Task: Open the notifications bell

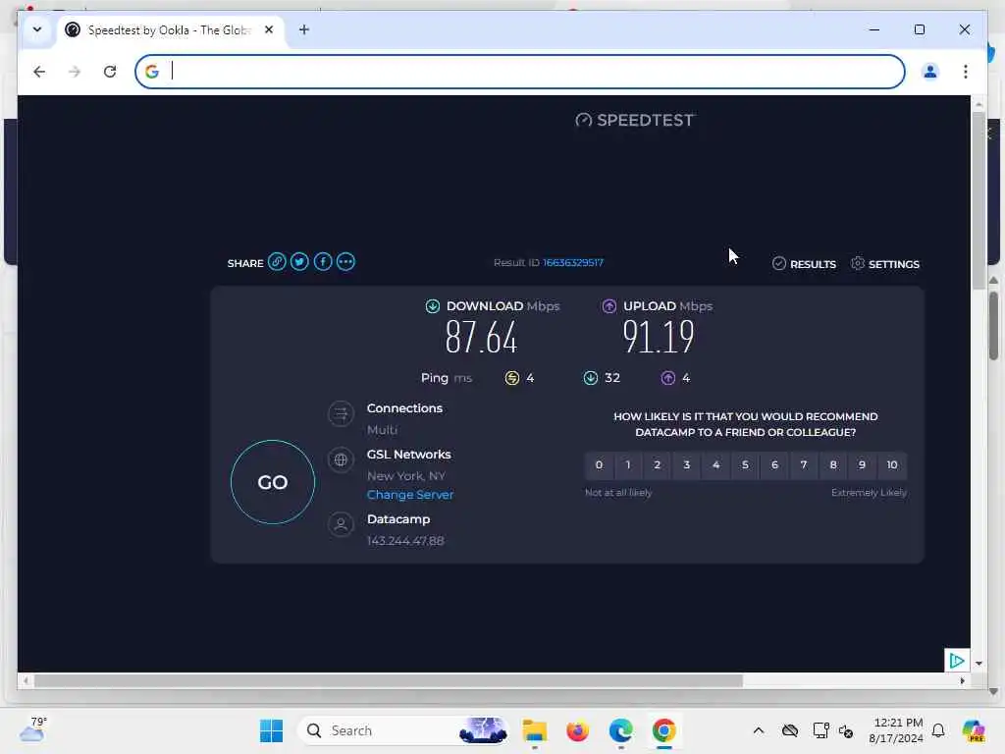Action: click(x=938, y=730)
